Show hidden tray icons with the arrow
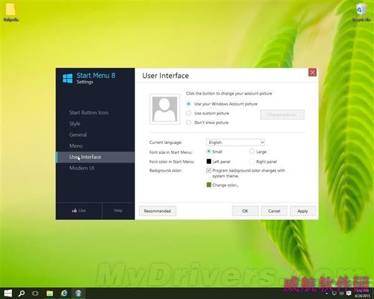 coord(327,293)
